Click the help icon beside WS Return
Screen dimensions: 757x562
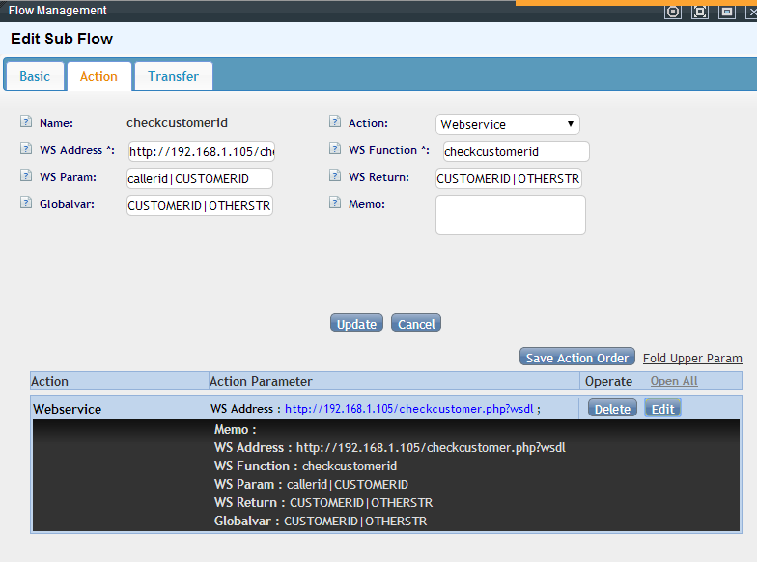pyautogui.click(x=335, y=176)
